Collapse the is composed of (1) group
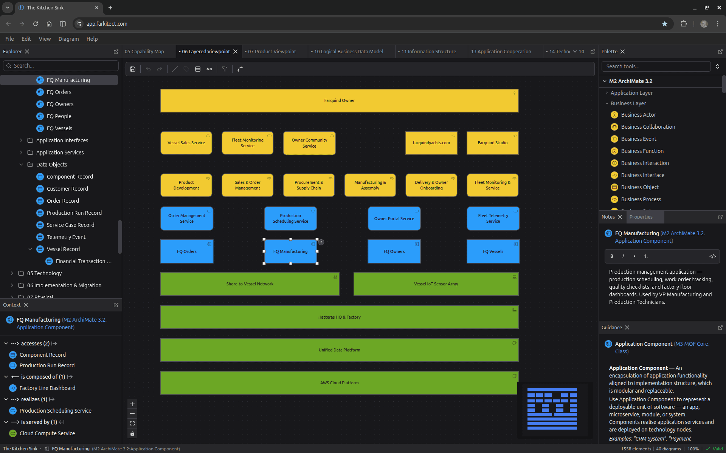726x453 pixels. (x=6, y=377)
